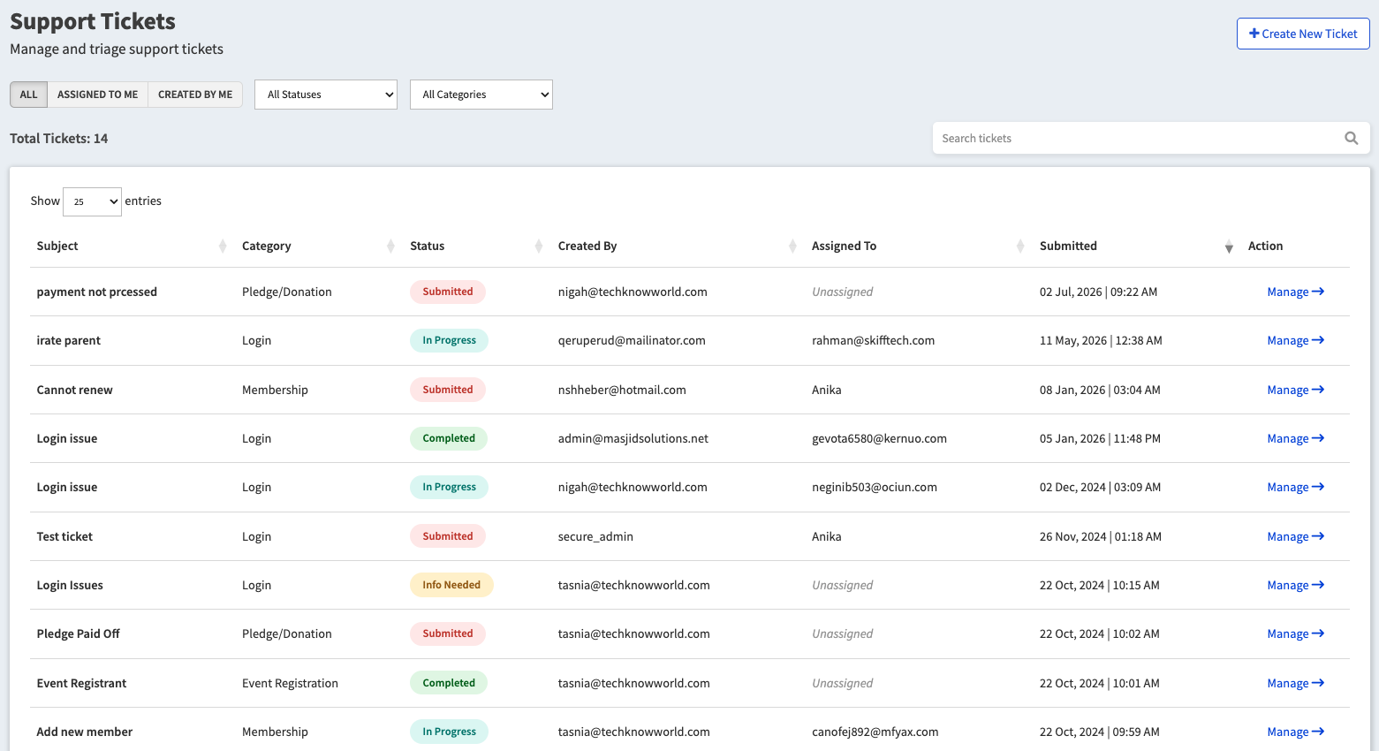
Task: Click assignee canofej892@mfyax.com
Action: (x=875, y=732)
